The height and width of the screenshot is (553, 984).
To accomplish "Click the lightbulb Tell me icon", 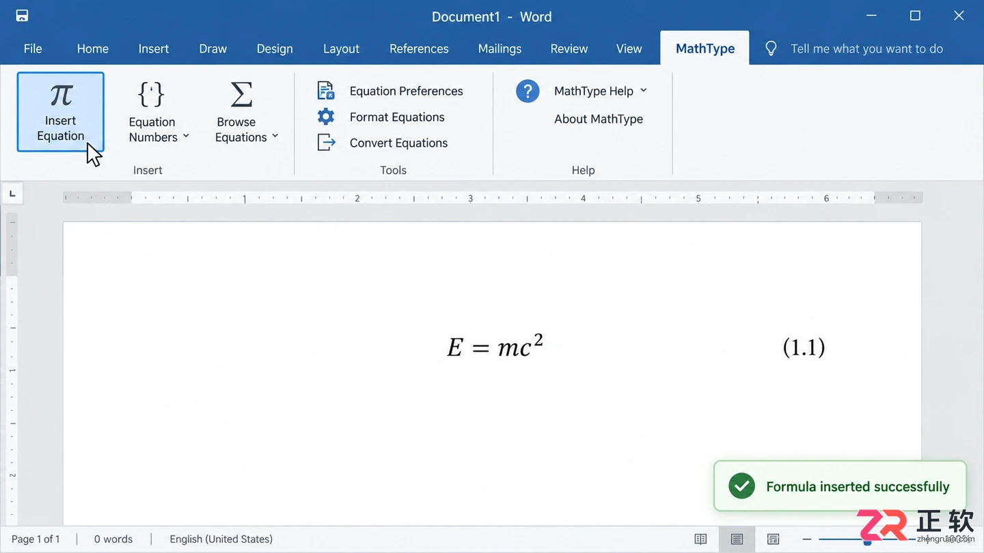I will click(771, 48).
